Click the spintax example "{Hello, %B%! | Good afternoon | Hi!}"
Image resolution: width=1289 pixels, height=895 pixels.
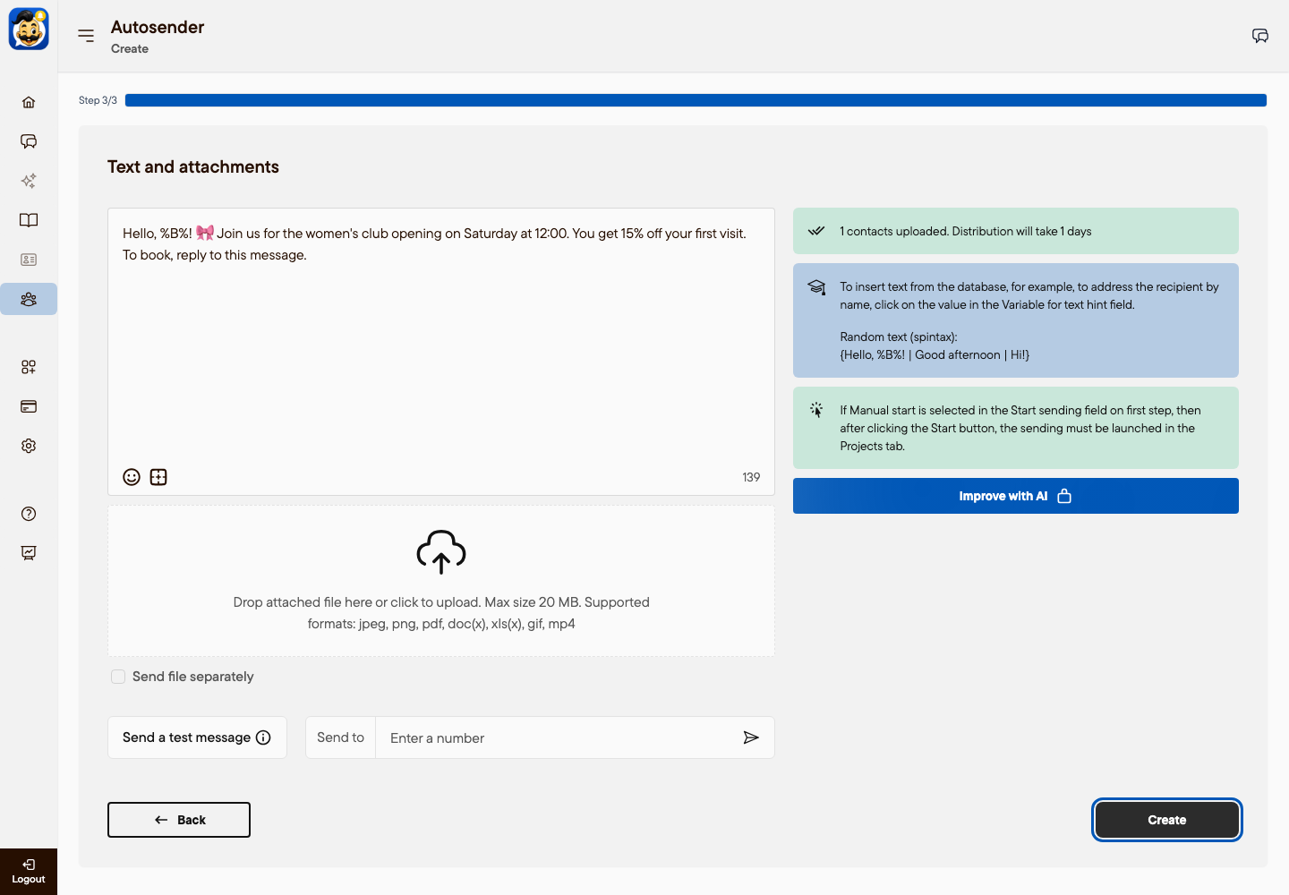coord(935,354)
